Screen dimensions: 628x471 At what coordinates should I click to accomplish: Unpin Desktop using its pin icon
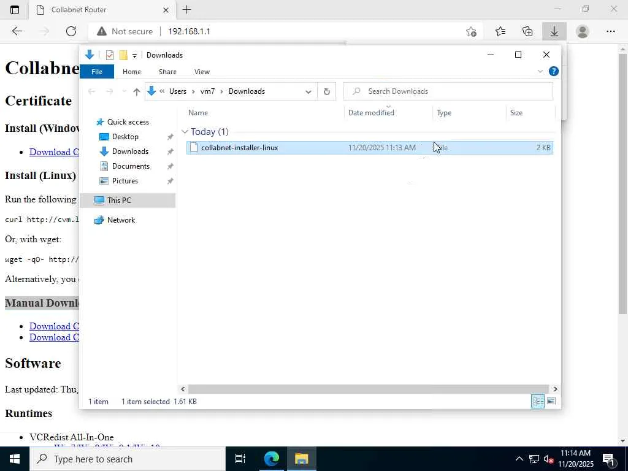170,137
